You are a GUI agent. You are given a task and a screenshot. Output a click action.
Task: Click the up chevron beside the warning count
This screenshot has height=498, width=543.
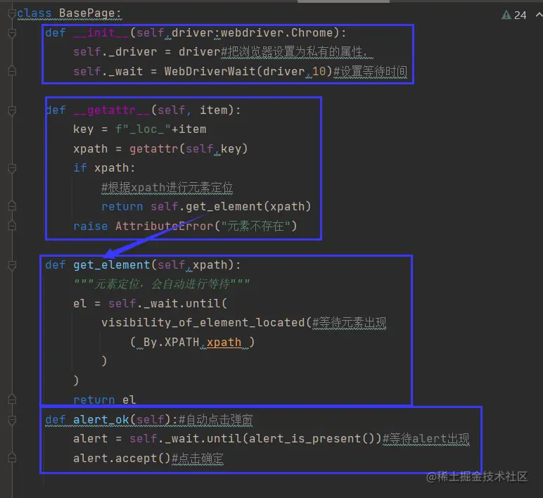click(539, 15)
